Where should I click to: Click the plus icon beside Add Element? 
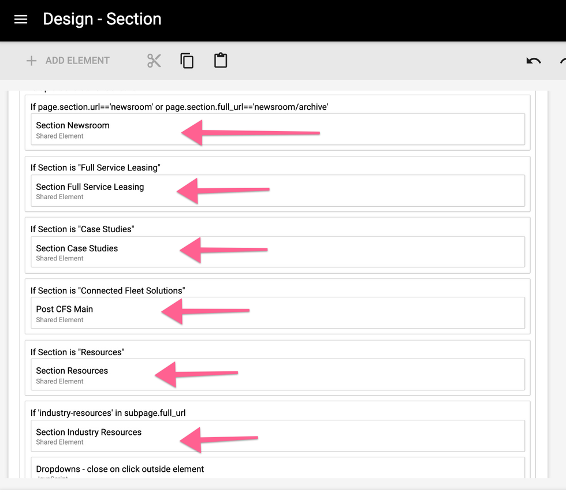[32, 61]
